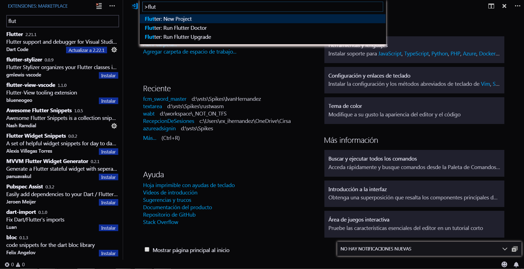Toggle Mostrar página principal al inicio
Image resolution: width=524 pixels, height=269 pixels.
click(147, 249)
